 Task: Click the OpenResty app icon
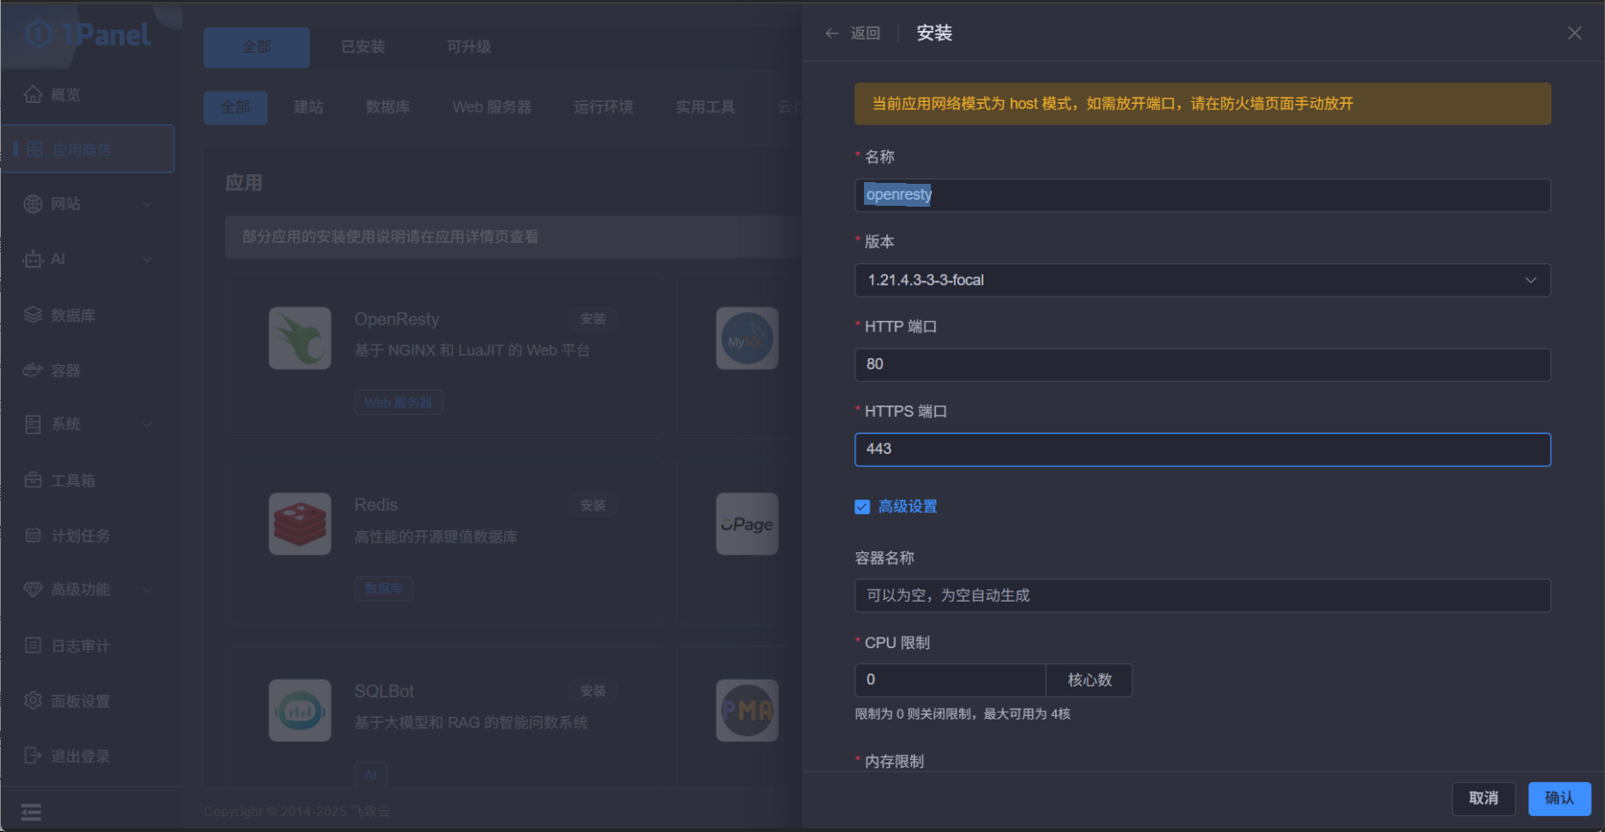coord(300,339)
